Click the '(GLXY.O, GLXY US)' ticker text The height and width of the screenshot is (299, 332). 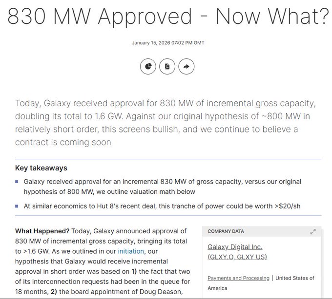[237, 257]
